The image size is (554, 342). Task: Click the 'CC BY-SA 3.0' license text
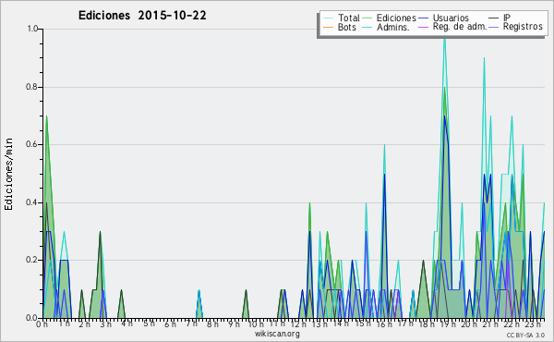click(525, 336)
